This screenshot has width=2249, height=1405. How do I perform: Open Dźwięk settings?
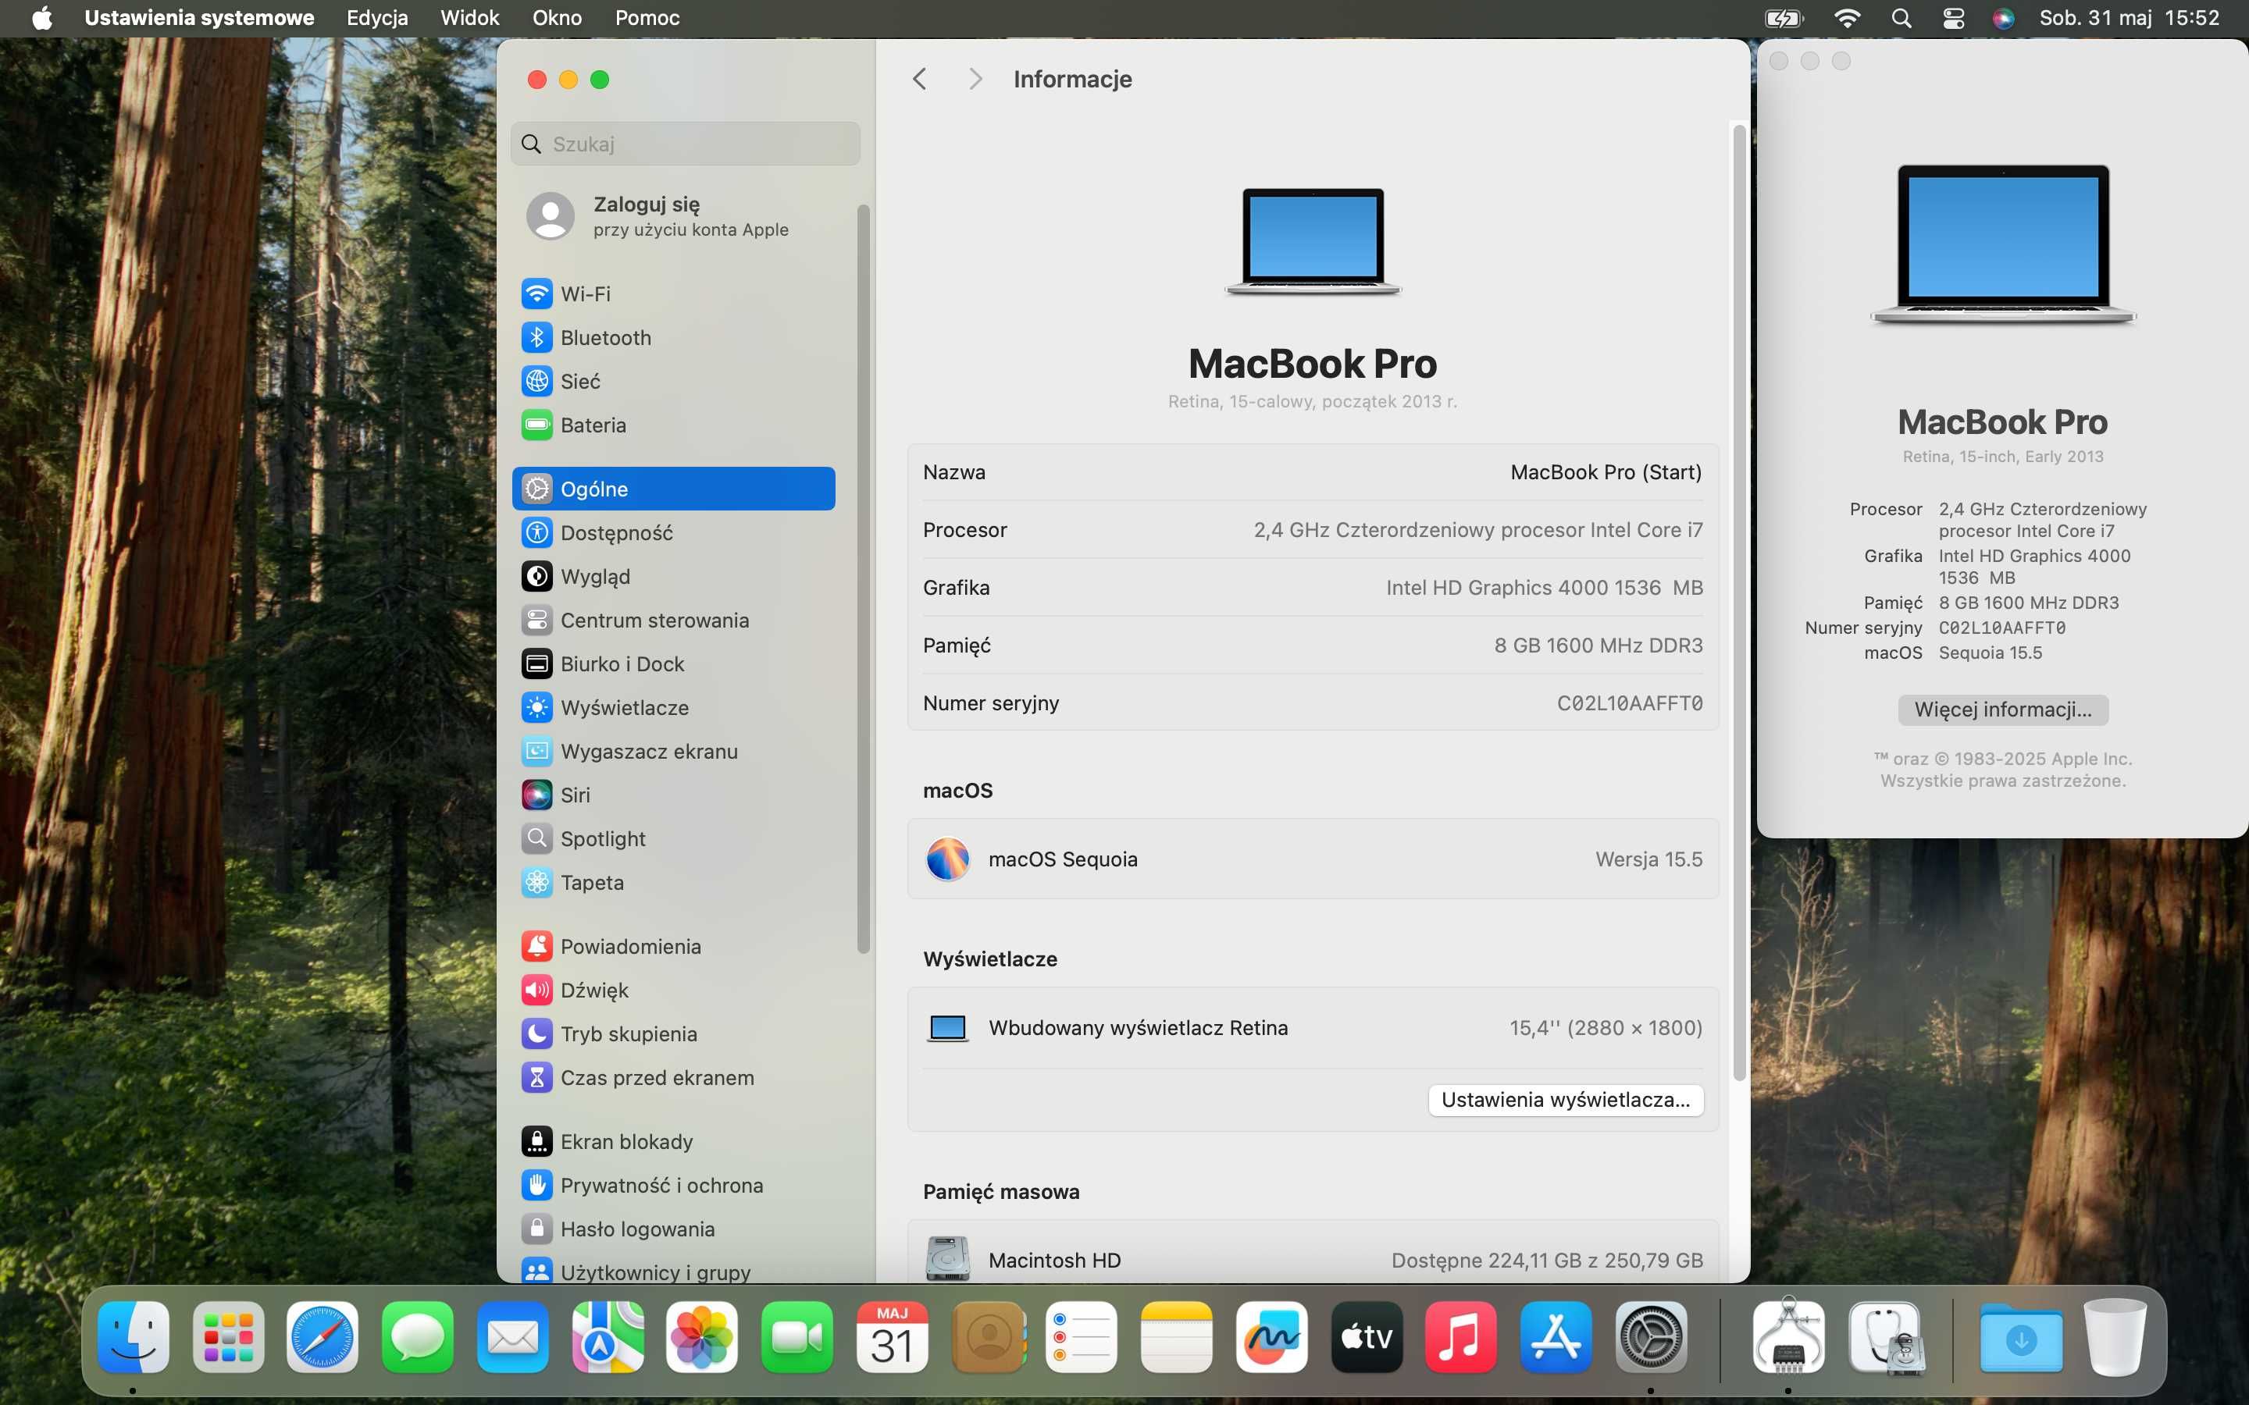coord(674,990)
